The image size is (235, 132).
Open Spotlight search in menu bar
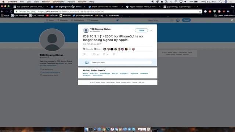tap(220, 1)
